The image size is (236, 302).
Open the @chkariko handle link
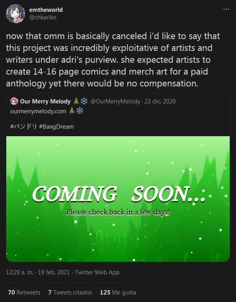coord(43,17)
